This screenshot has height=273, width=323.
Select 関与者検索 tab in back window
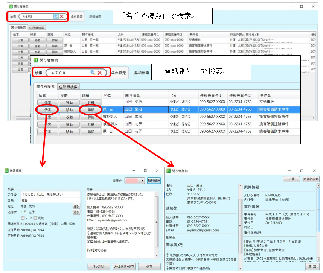pos(18,27)
